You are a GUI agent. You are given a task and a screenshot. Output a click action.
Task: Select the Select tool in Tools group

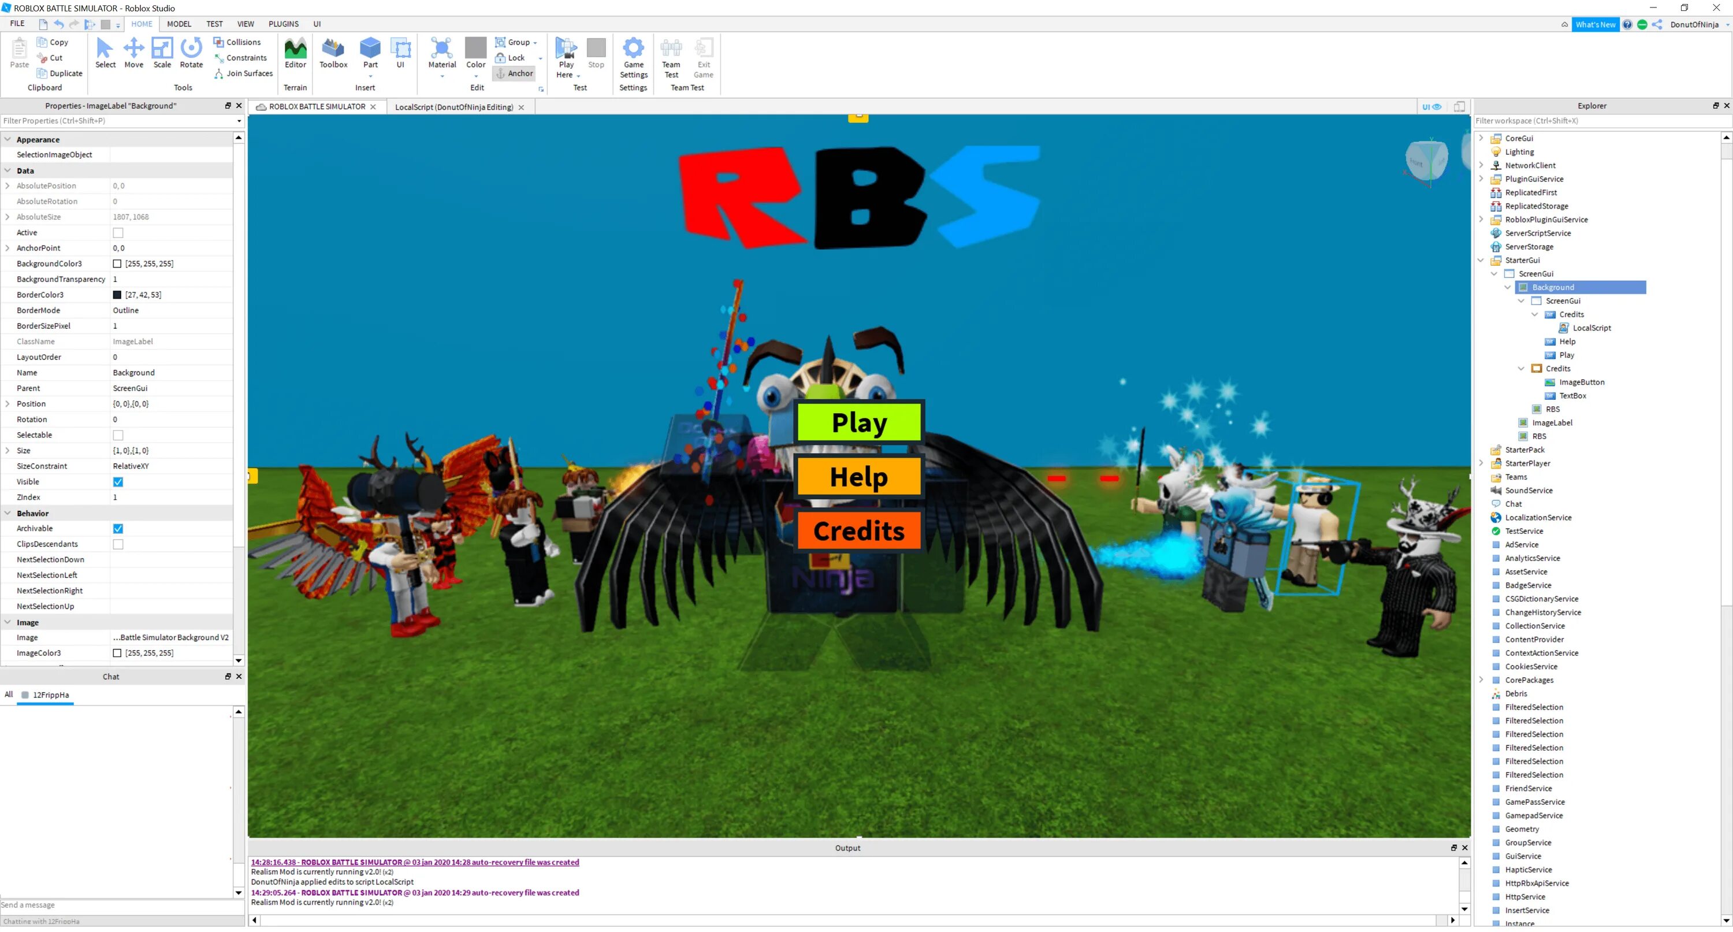[x=105, y=53]
